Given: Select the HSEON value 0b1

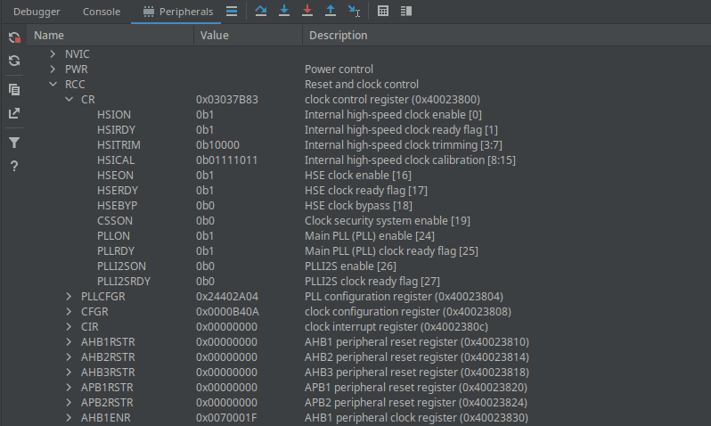Looking at the screenshot, I should [x=205, y=176].
